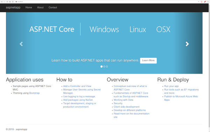
Task: Open the Home nav item
Action: [29, 7]
